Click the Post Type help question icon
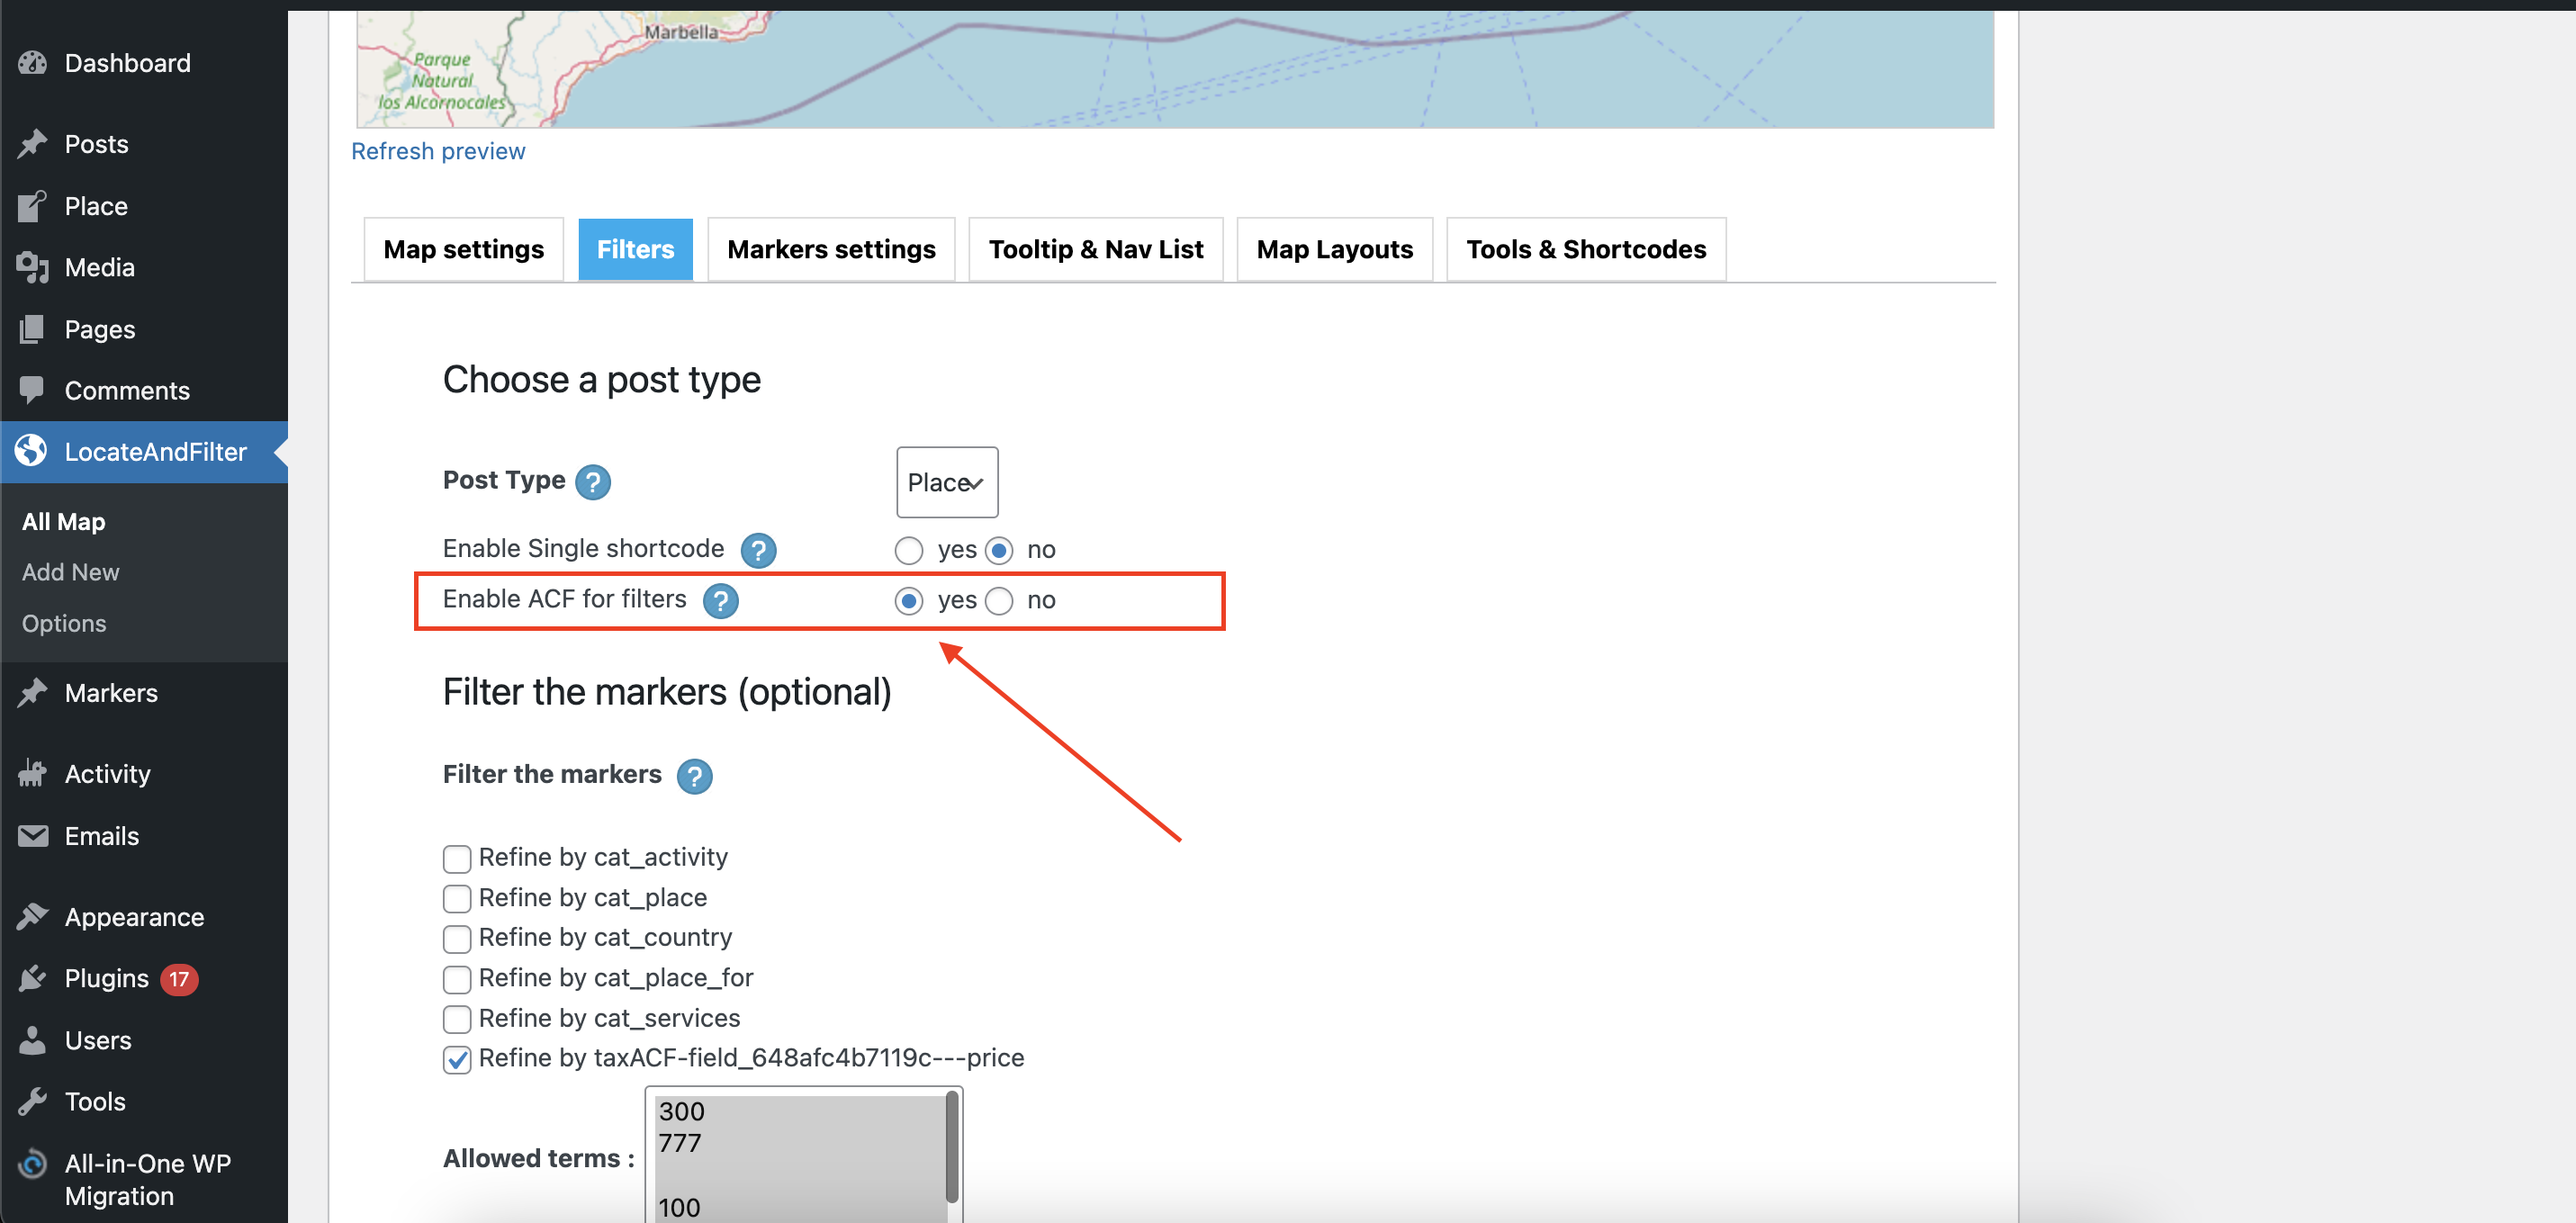 [x=593, y=482]
